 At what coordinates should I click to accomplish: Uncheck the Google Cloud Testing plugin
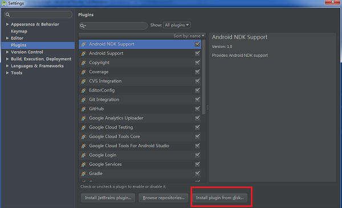click(x=197, y=127)
